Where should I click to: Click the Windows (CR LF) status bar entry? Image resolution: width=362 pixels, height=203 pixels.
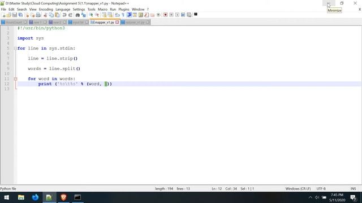coord(298,189)
